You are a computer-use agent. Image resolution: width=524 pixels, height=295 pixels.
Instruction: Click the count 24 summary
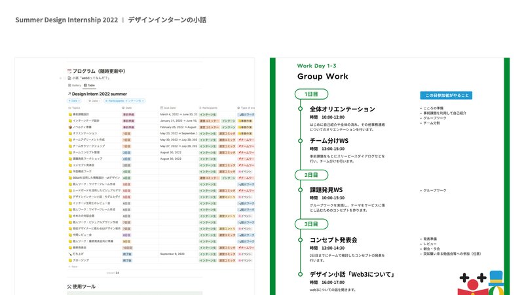pos(113,273)
